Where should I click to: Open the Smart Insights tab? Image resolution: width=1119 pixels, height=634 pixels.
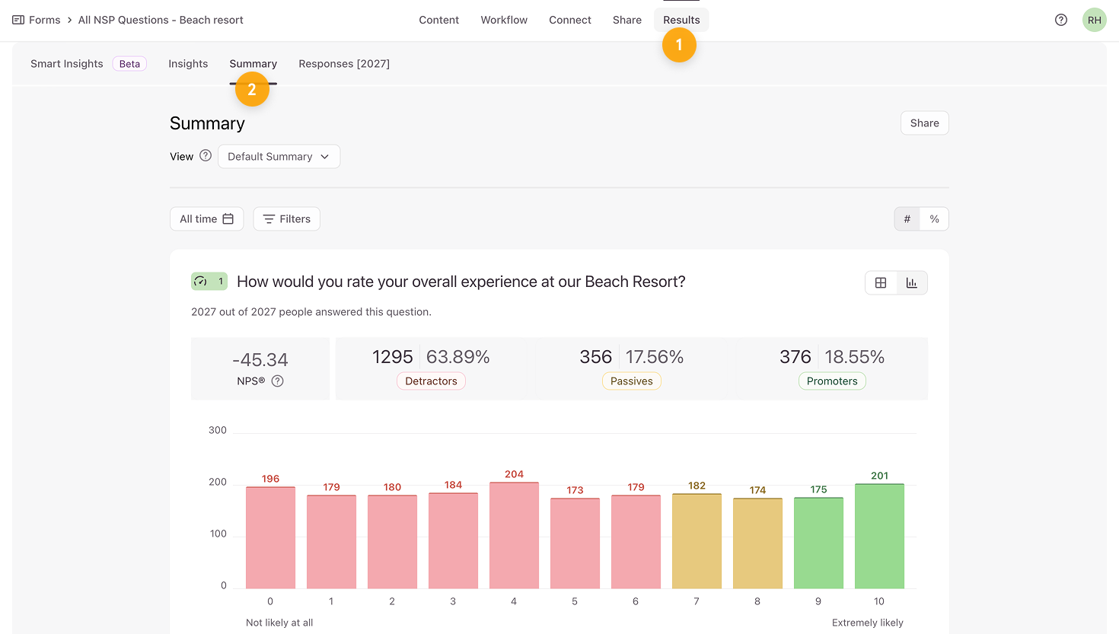pyautogui.click(x=67, y=64)
